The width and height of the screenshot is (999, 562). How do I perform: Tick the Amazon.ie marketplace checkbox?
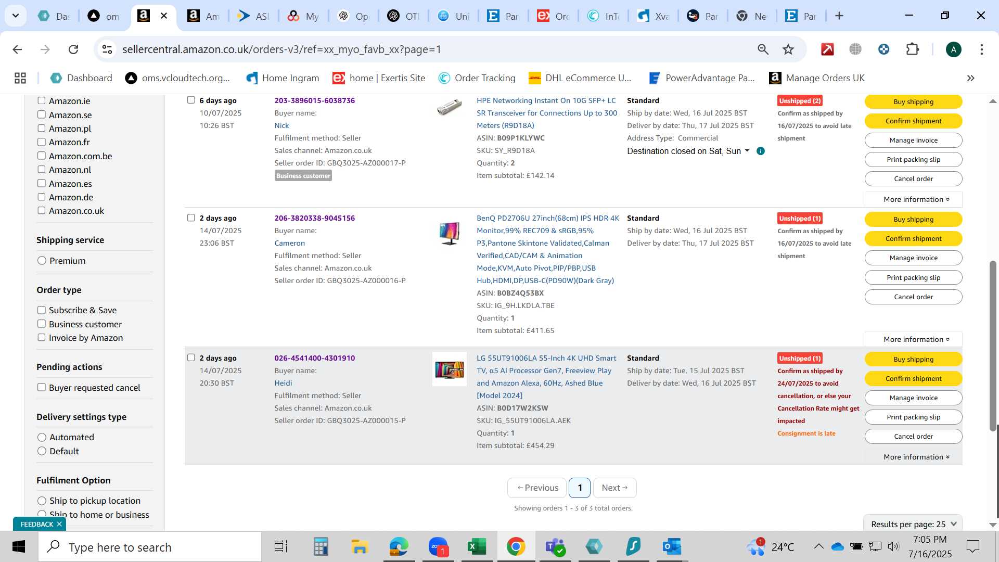(x=42, y=101)
